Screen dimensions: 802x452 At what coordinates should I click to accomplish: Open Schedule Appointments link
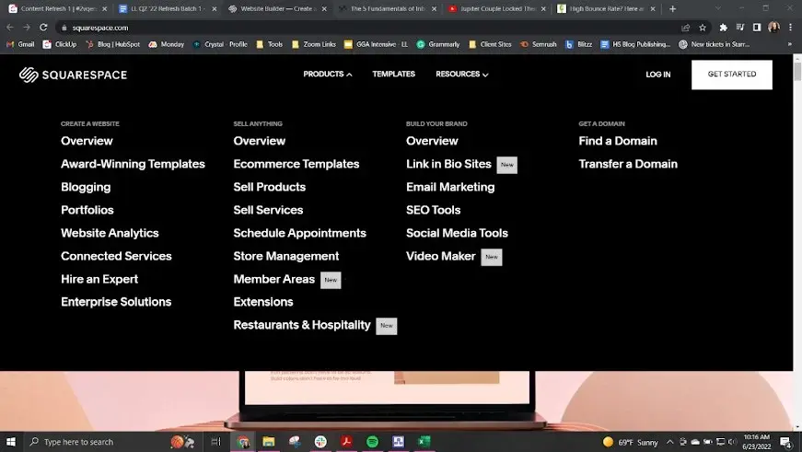[300, 233]
